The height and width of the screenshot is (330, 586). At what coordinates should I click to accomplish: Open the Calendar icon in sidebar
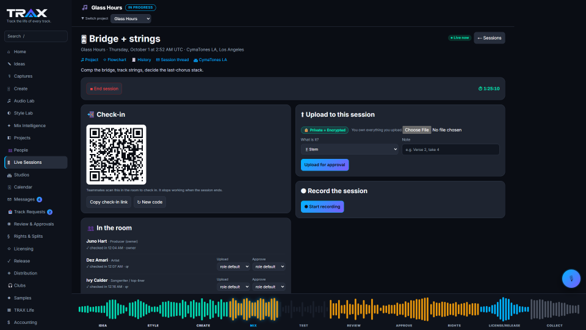point(9,187)
